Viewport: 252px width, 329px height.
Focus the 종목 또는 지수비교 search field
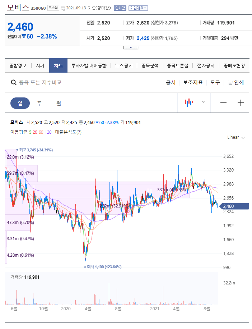coord(40,82)
